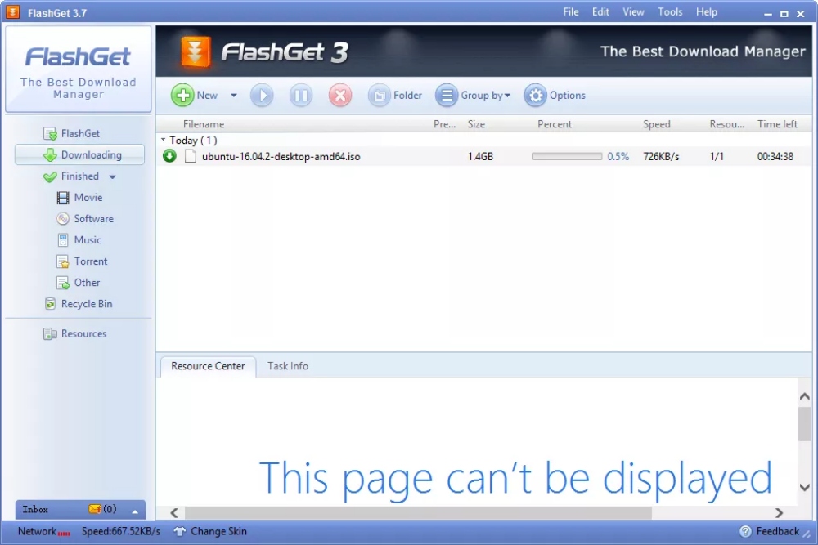The image size is (818, 545).
Task: Expand the New button dropdown arrow
Action: click(x=233, y=96)
